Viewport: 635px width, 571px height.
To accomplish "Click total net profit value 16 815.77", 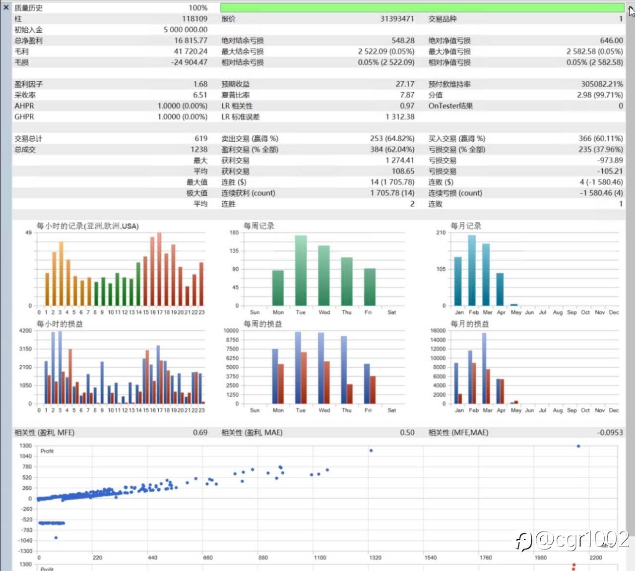I will click(x=191, y=41).
